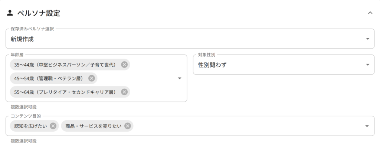The height and width of the screenshot is (148, 380).
Task: Remove the 45〜54歳 管理職 chip
Action: pos(91,78)
